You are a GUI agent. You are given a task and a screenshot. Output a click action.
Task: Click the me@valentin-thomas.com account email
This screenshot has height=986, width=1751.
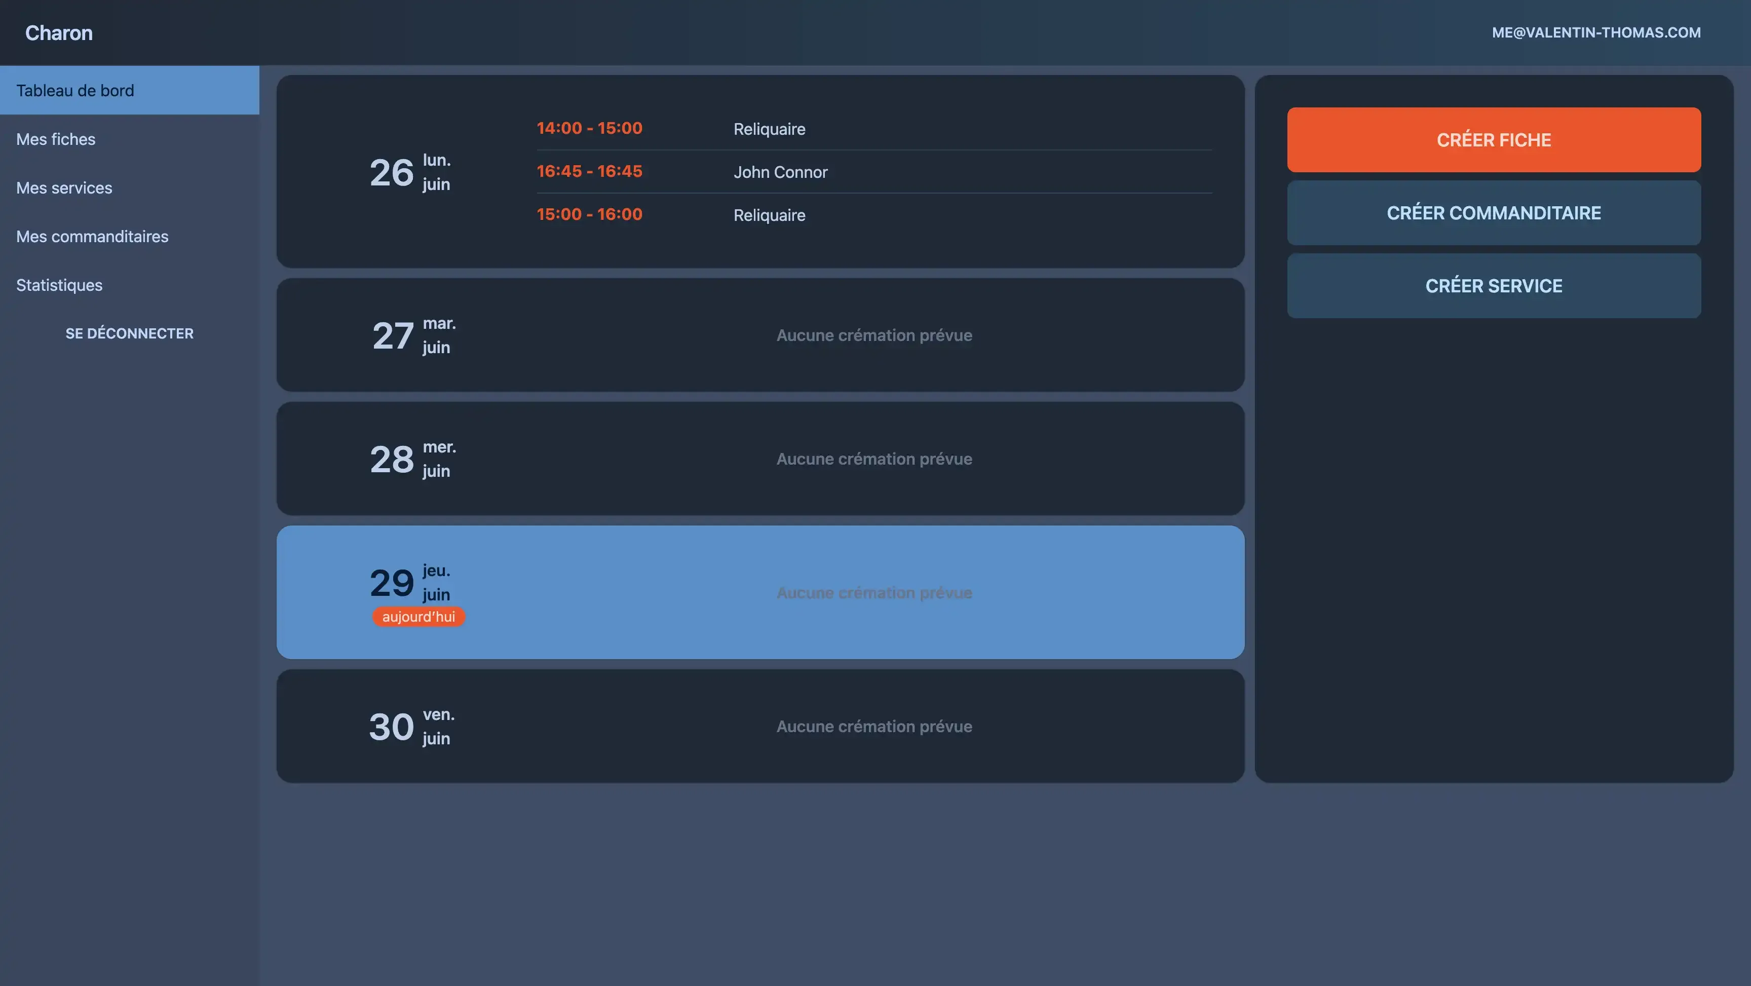click(x=1596, y=32)
